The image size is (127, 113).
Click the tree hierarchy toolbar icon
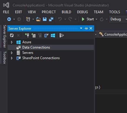(62, 35)
